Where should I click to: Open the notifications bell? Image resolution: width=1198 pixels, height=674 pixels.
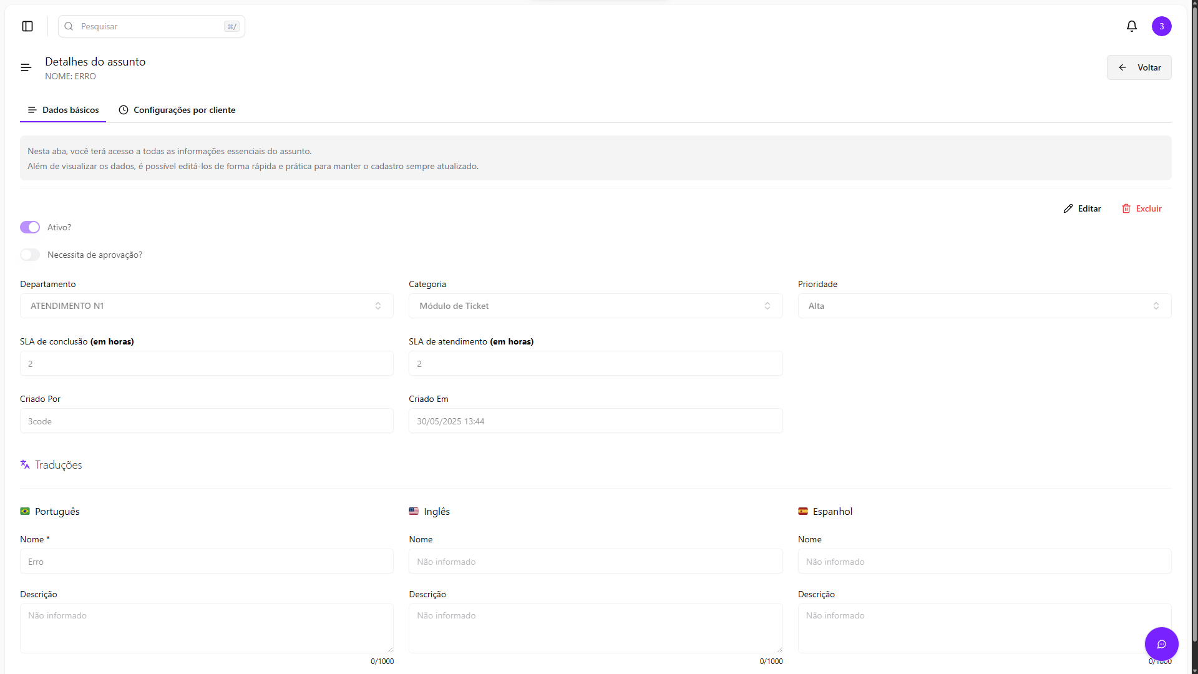click(x=1131, y=26)
